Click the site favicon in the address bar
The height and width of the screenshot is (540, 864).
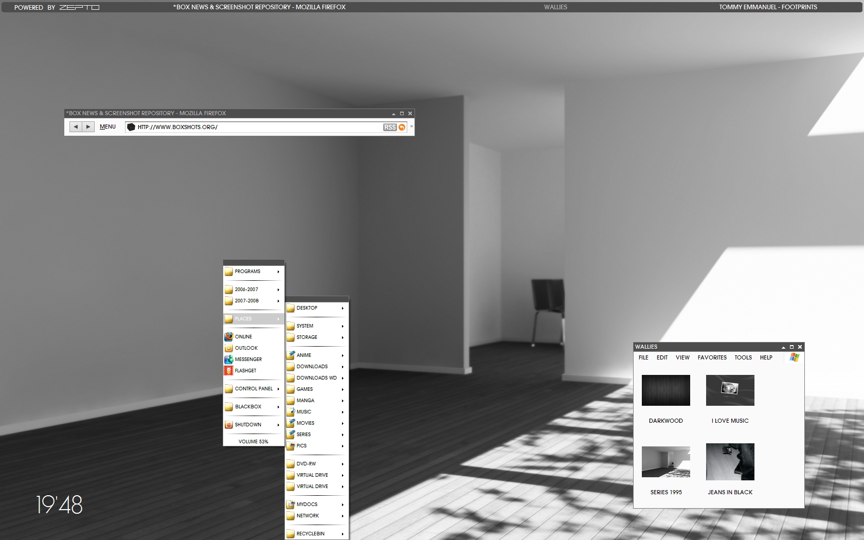pyautogui.click(x=131, y=127)
